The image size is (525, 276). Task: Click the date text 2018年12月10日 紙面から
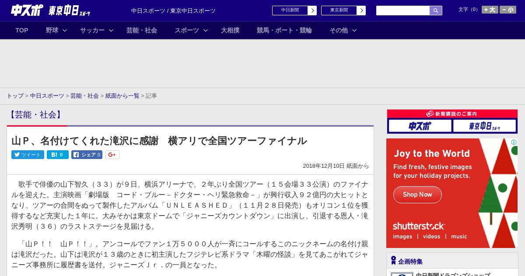pyautogui.click(x=336, y=166)
